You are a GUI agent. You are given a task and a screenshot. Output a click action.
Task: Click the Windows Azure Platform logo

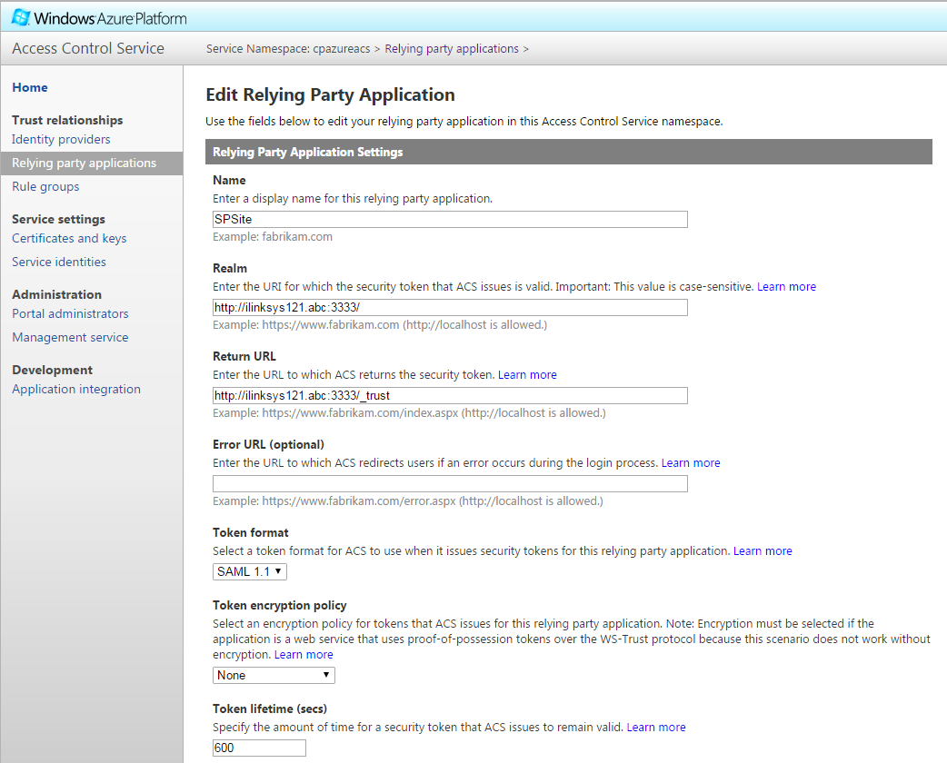(x=99, y=18)
